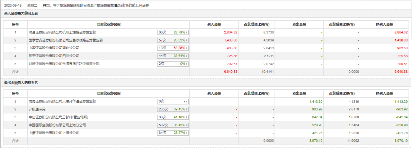The width and height of the screenshot is (412, 148).
Task: Click the 沪股通专用 seat link
Action: coord(37,109)
